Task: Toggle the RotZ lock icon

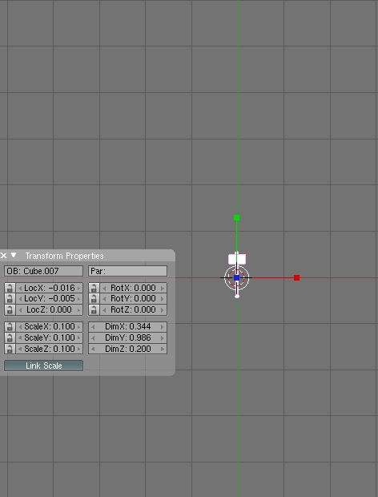Action: tap(94, 309)
